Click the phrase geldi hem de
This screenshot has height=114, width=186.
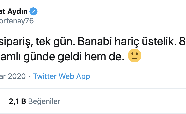pos(91,57)
